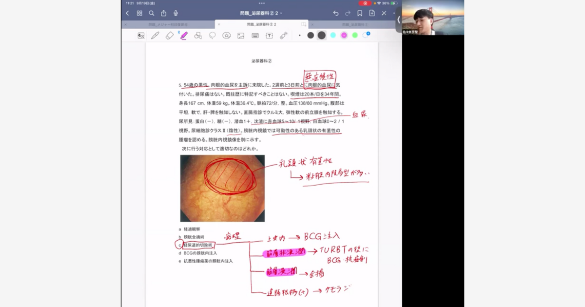585x307 pixels.
Task: Select the Highlighter tool
Action: [x=184, y=36]
